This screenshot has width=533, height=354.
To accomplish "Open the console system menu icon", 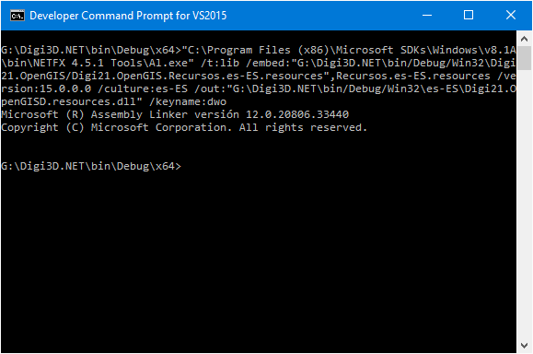I will click(x=17, y=16).
